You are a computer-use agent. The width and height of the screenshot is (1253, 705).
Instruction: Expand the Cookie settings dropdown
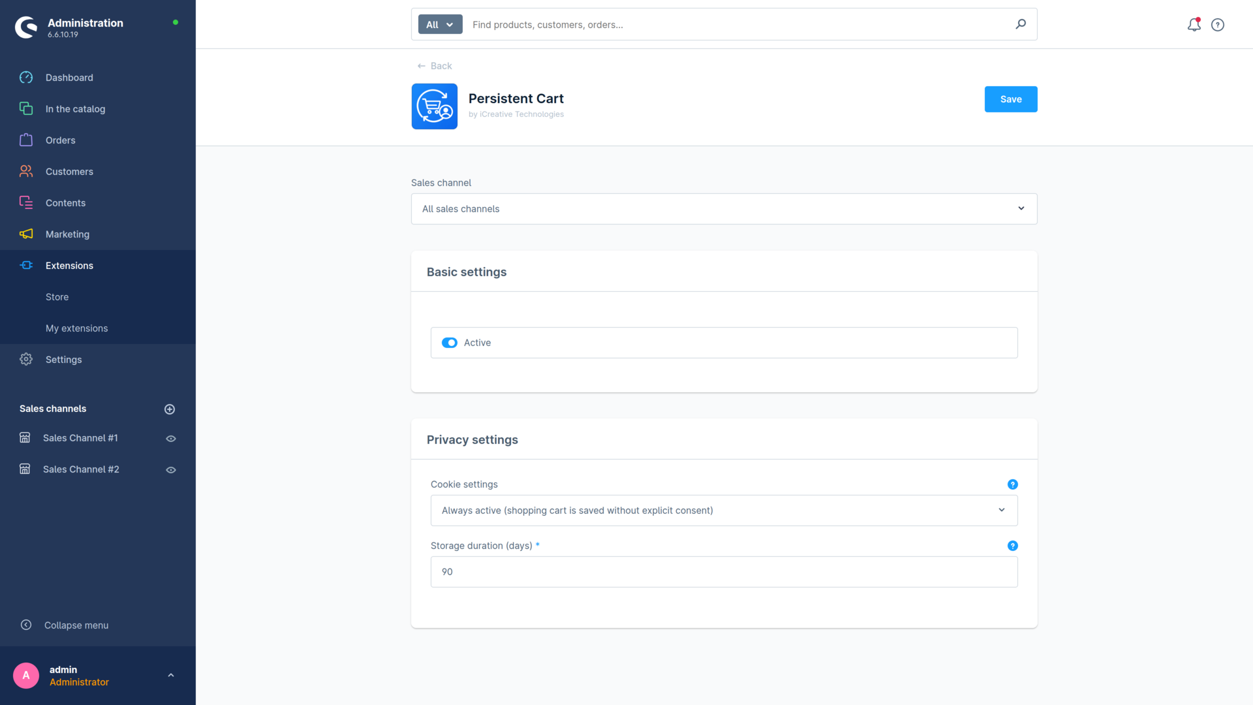tap(724, 510)
